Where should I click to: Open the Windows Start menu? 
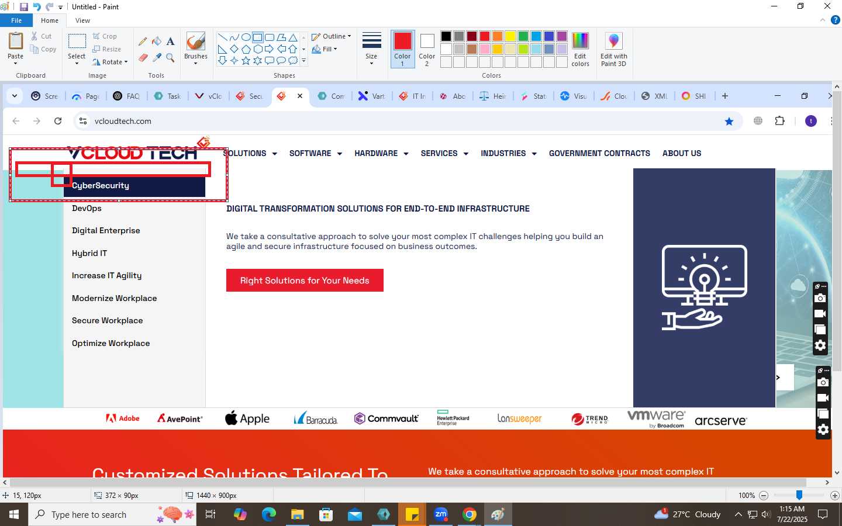tap(14, 514)
